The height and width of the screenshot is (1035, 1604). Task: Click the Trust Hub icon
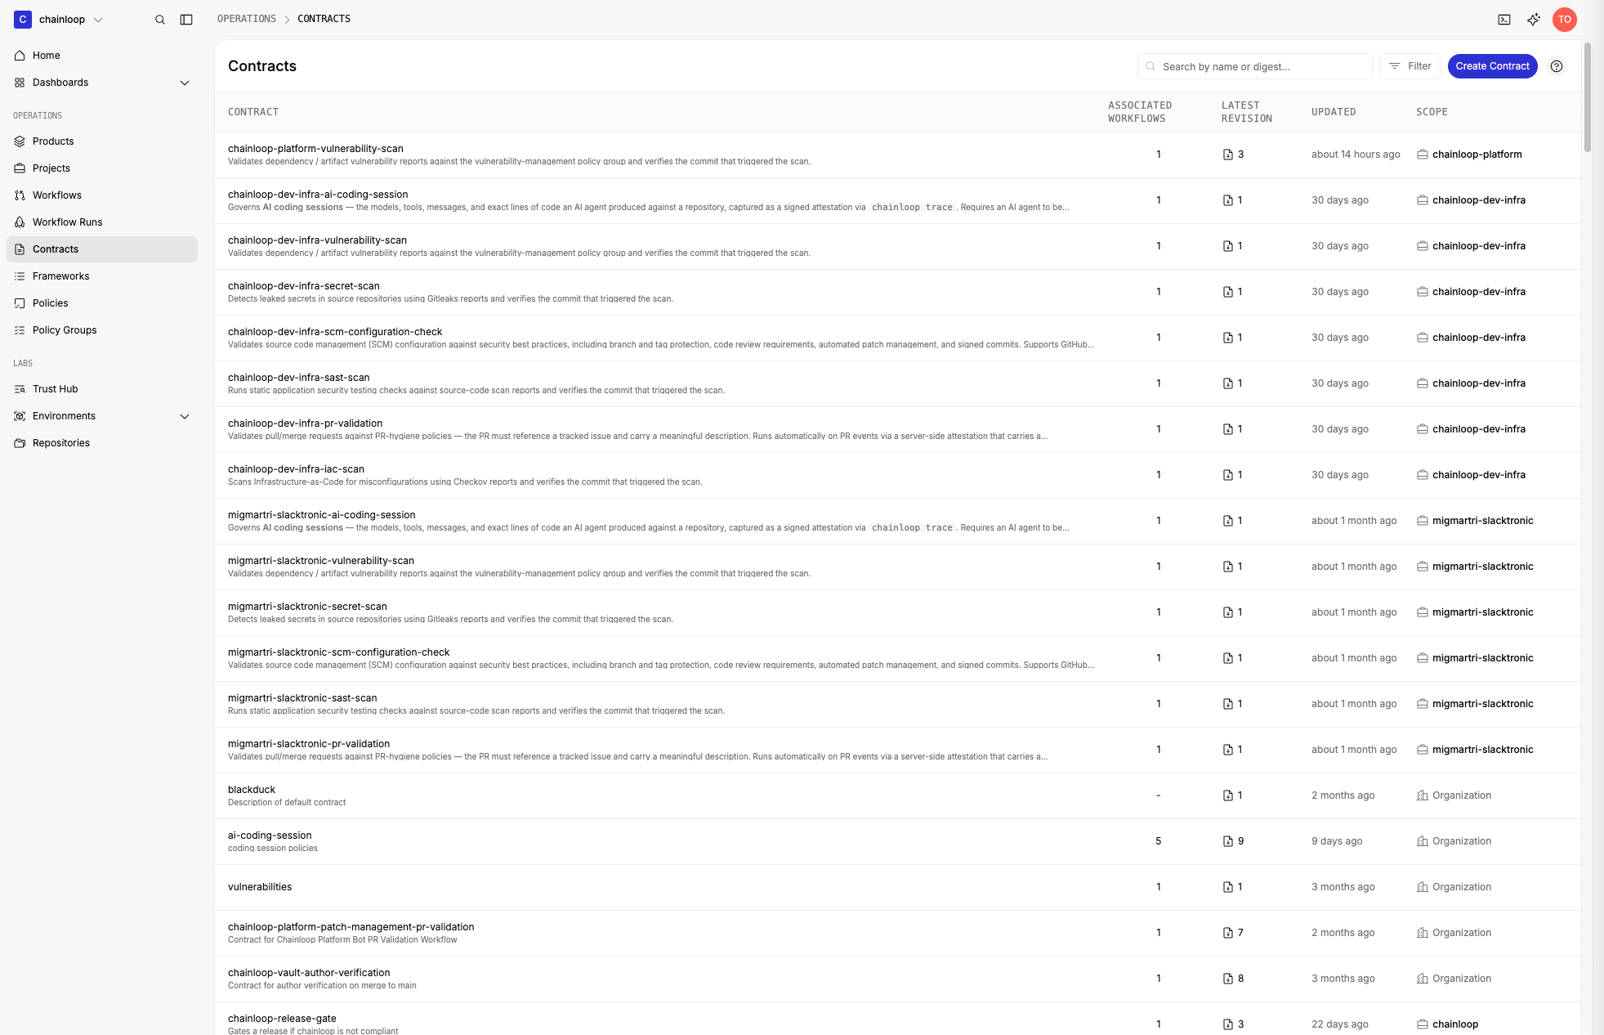[x=20, y=389]
